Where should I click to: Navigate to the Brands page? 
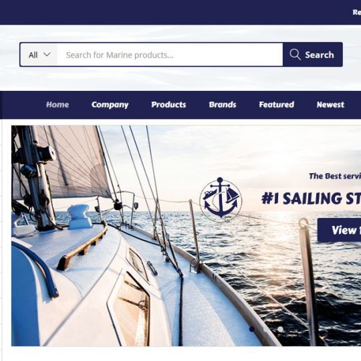tap(223, 105)
